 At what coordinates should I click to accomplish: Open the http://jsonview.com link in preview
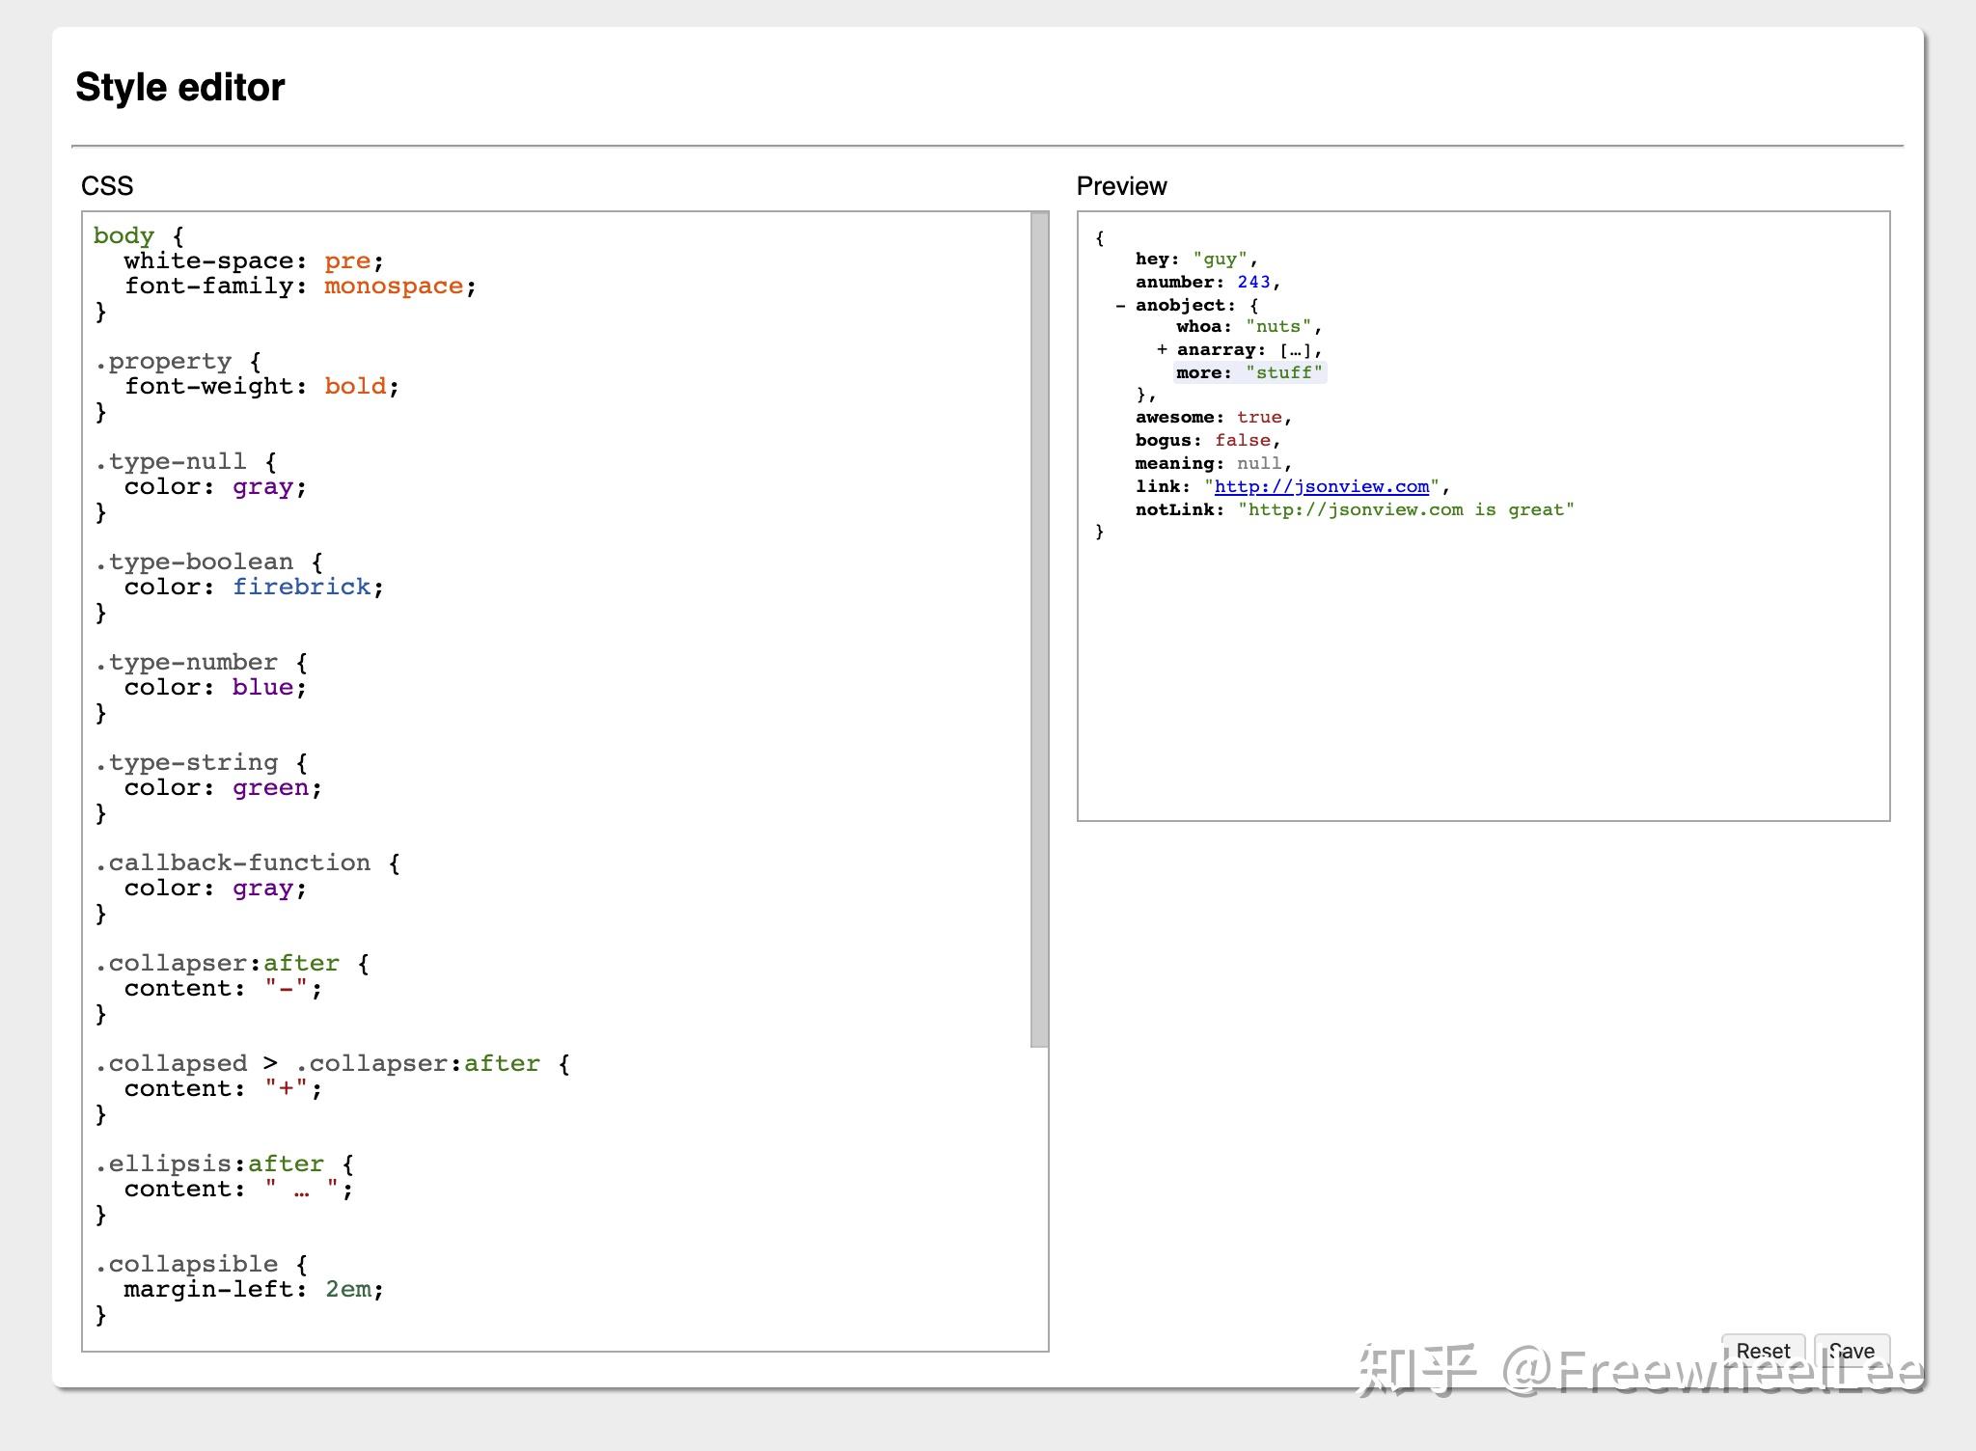pos(1321,486)
